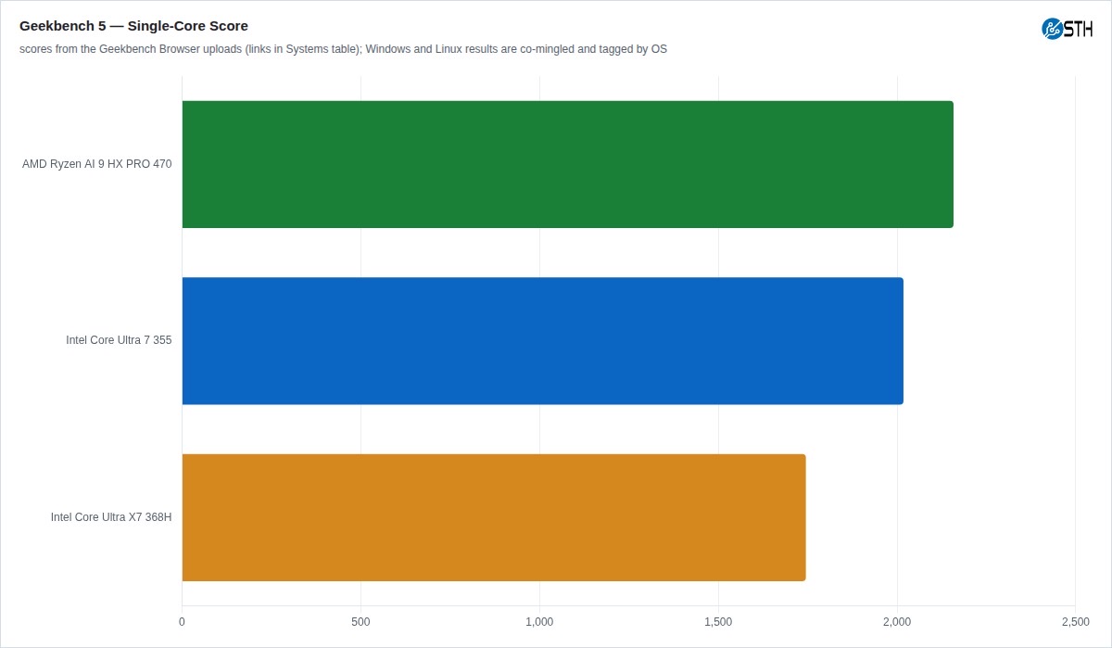This screenshot has height=648, width=1112.
Task: Click the 1,000 axis tick label
Action: coord(539,621)
